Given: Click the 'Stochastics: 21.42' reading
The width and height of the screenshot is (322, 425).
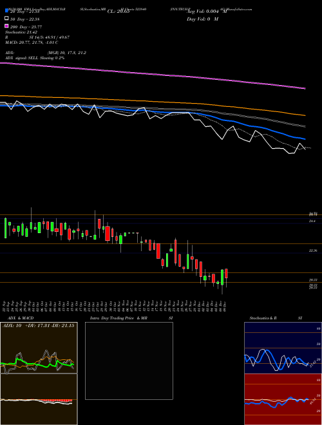Looking at the screenshot, I should (21, 32).
